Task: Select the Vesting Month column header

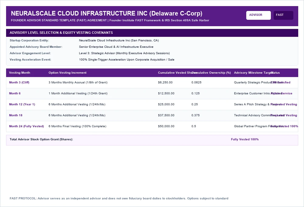Action: point(19,73)
